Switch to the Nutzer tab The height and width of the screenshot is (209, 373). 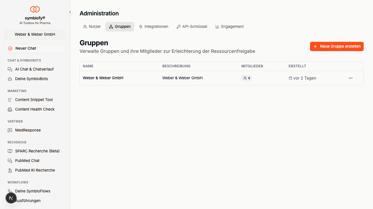coord(92,26)
